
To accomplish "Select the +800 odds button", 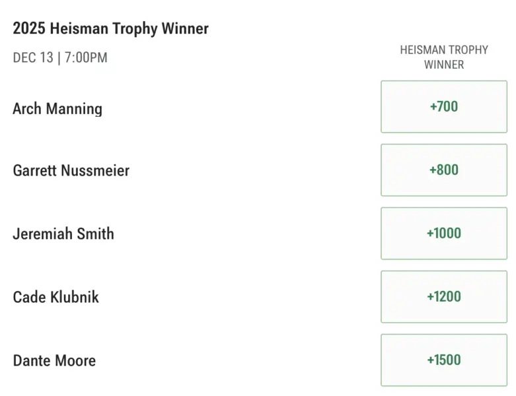I will [x=443, y=170].
